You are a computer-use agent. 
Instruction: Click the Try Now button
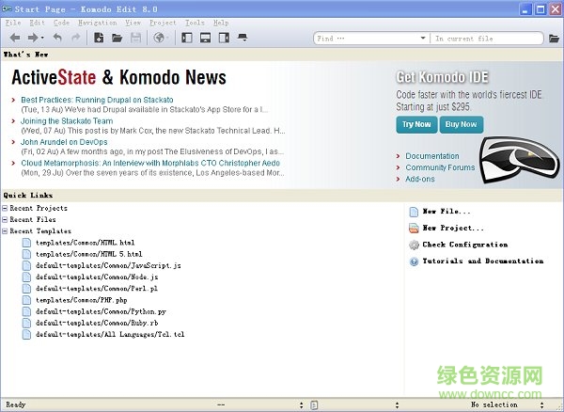[x=416, y=124]
